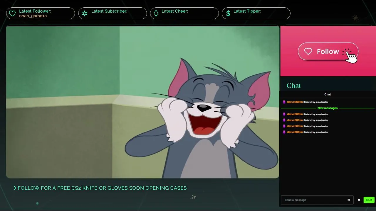This screenshot has height=211, width=376.
Task: Jump to the New messages divider label
Action: coord(328,108)
